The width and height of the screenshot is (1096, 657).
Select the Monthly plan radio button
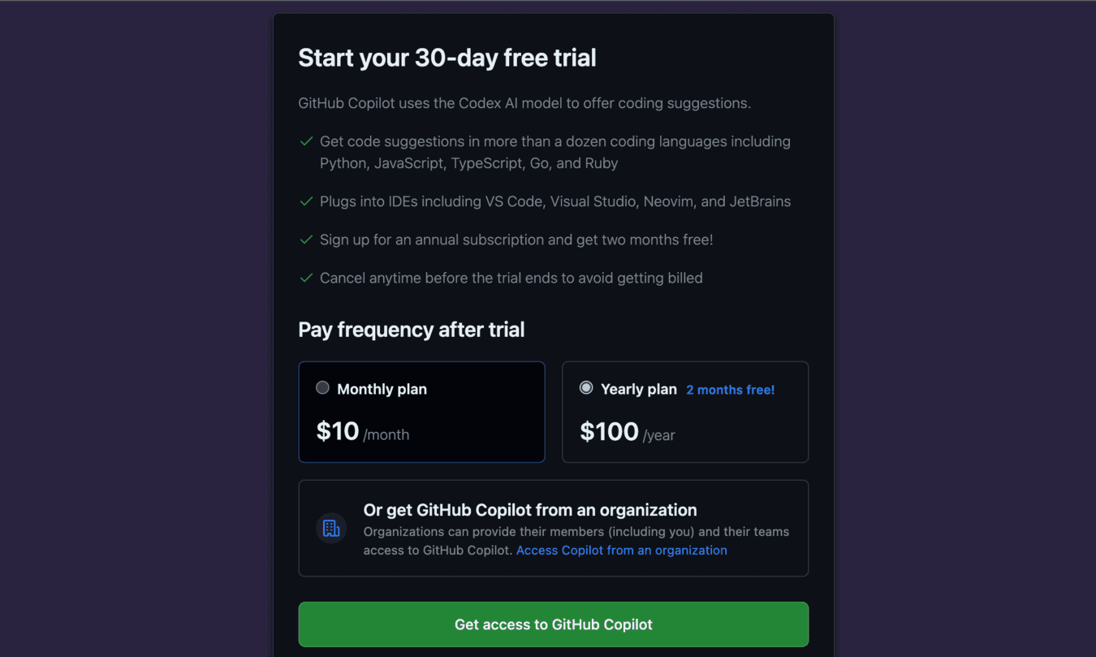tap(322, 387)
